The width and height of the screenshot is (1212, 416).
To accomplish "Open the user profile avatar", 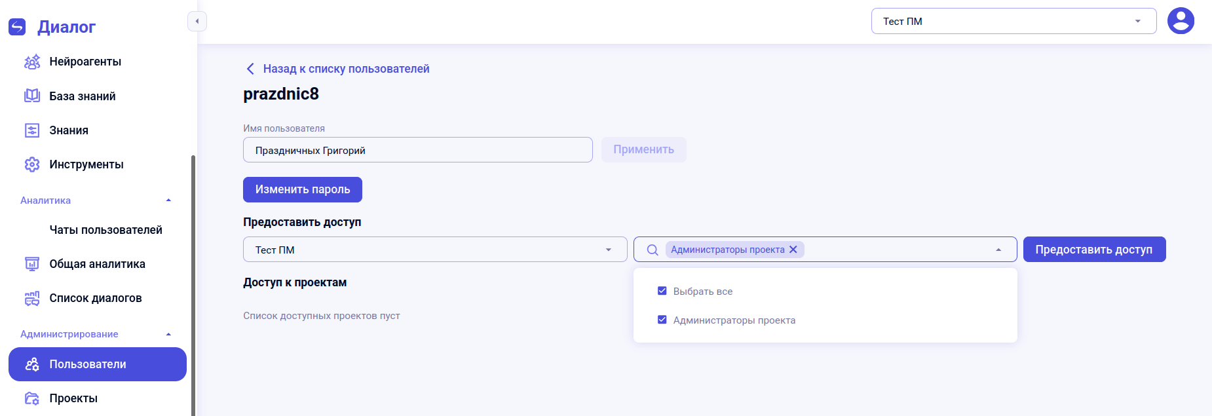I will (1181, 21).
